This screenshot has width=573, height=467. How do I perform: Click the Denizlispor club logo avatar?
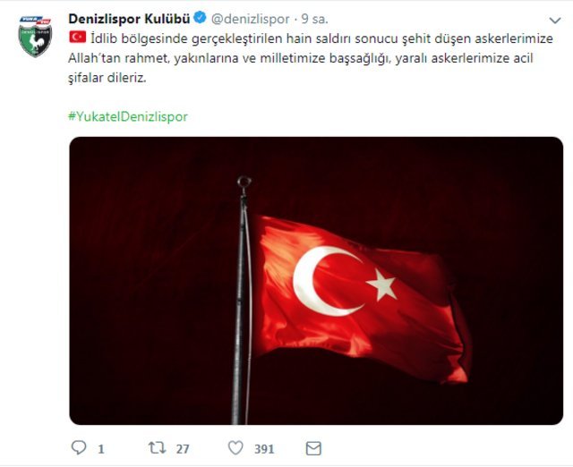coord(35,36)
